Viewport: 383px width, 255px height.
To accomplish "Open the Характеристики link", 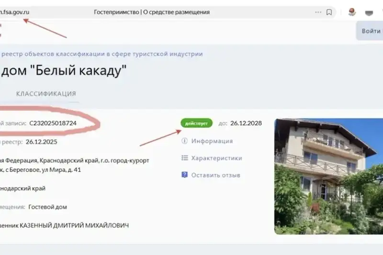I will tap(217, 158).
